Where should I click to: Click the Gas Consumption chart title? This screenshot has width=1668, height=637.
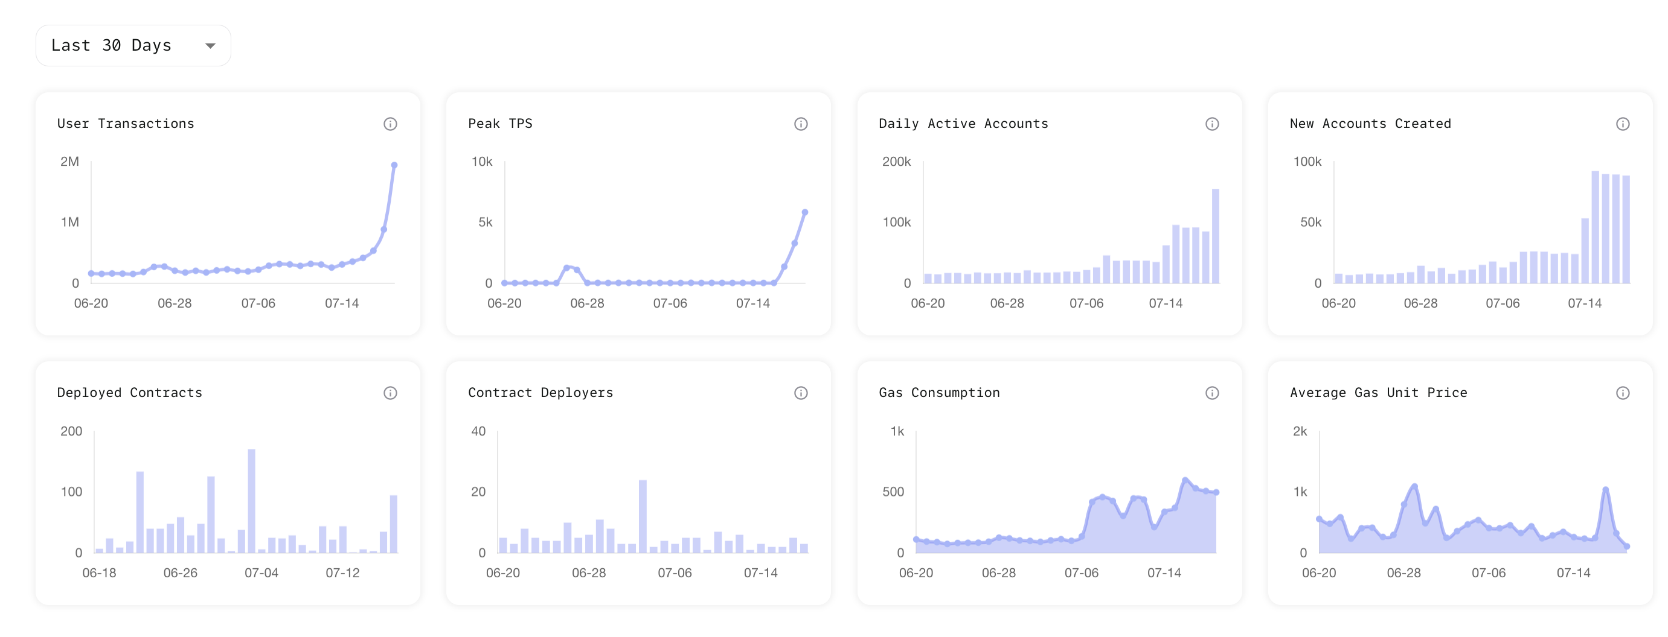click(939, 393)
